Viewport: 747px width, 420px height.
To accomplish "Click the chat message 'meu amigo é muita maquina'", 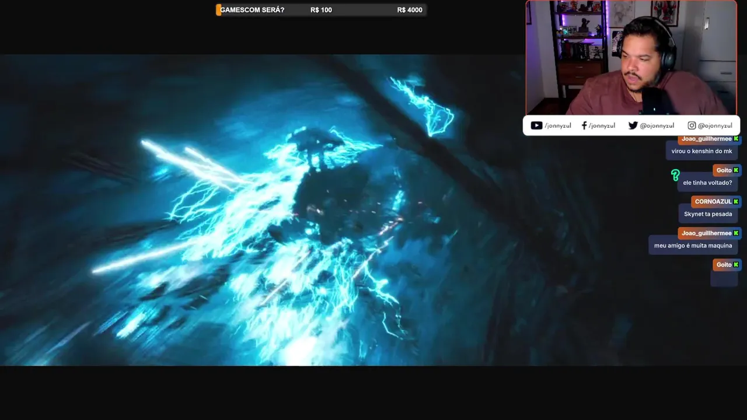I will tap(693, 246).
